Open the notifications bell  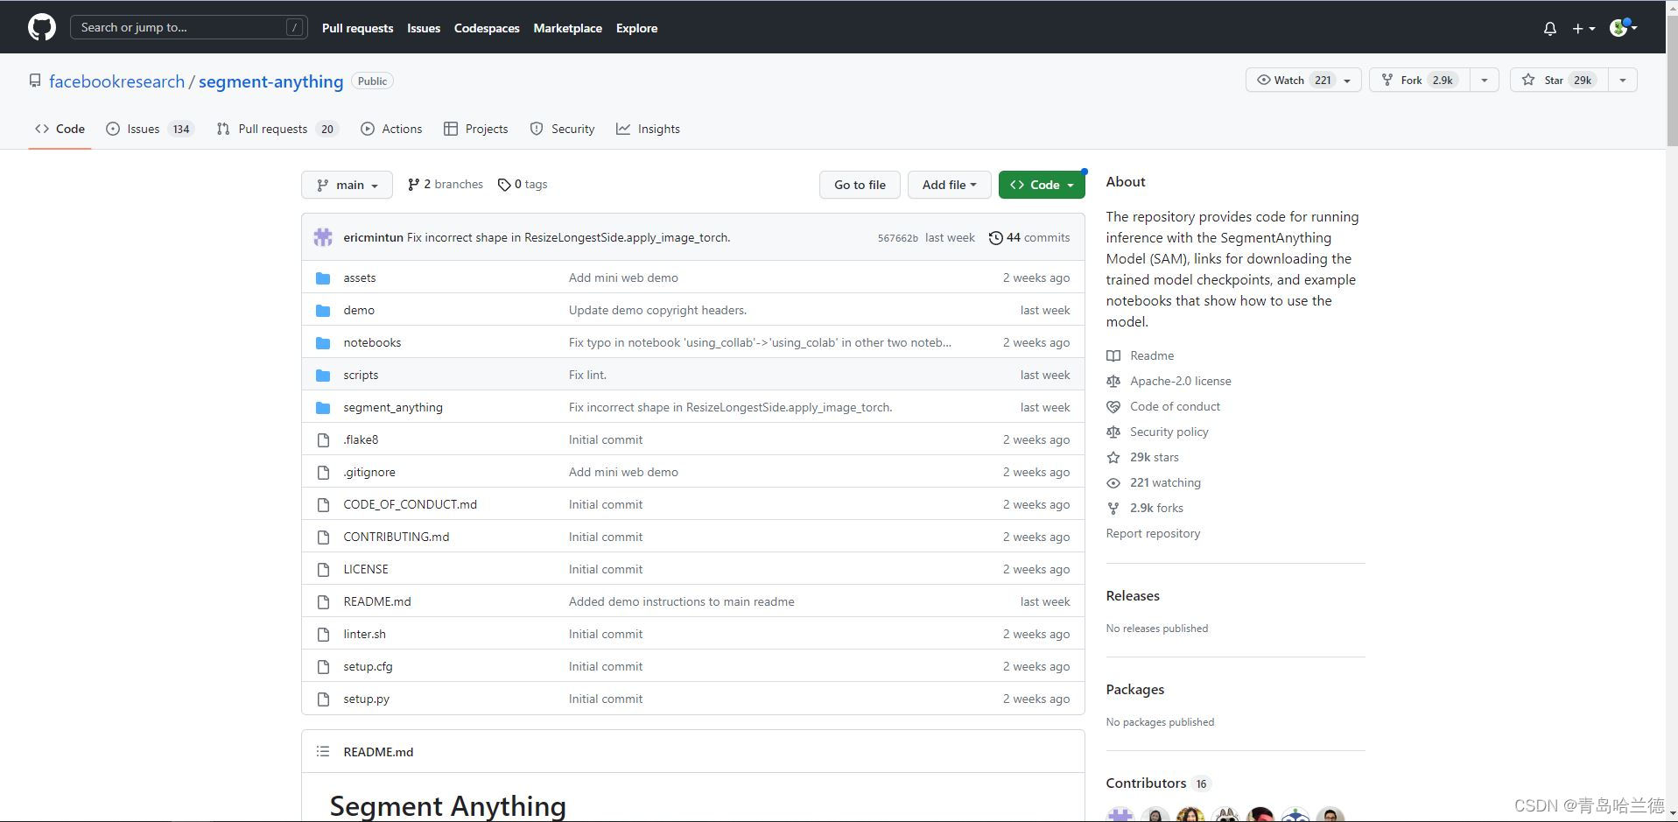[x=1549, y=28]
